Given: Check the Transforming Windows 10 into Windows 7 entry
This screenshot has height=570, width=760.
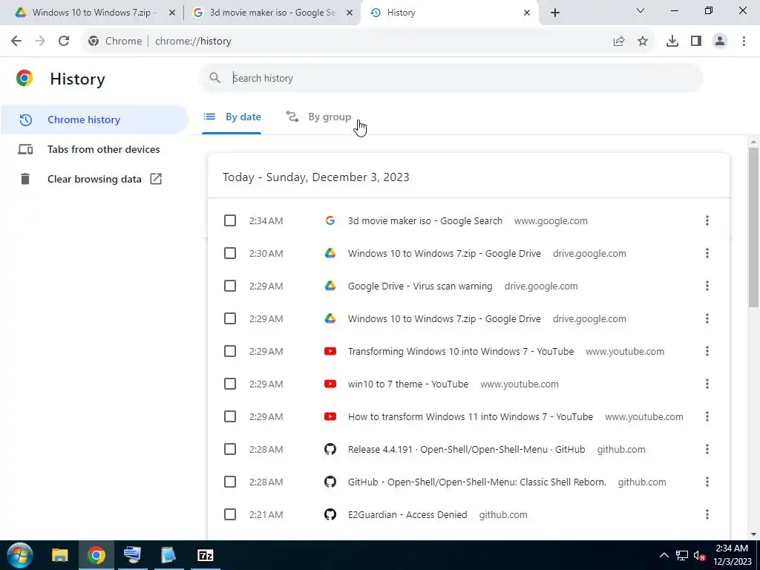Looking at the screenshot, I should [230, 351].
